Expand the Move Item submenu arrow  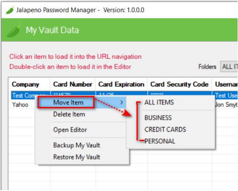(122, 103)
